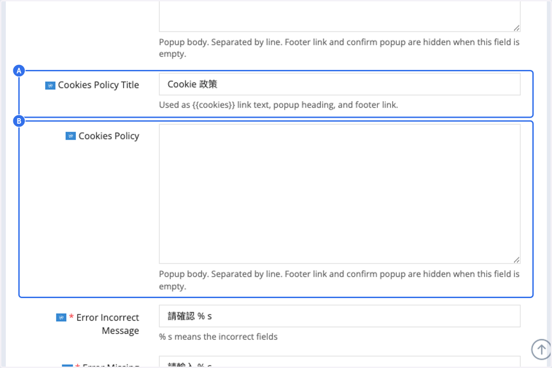Click the red required asterisk of Error Incorrect Message

point(71,317)
